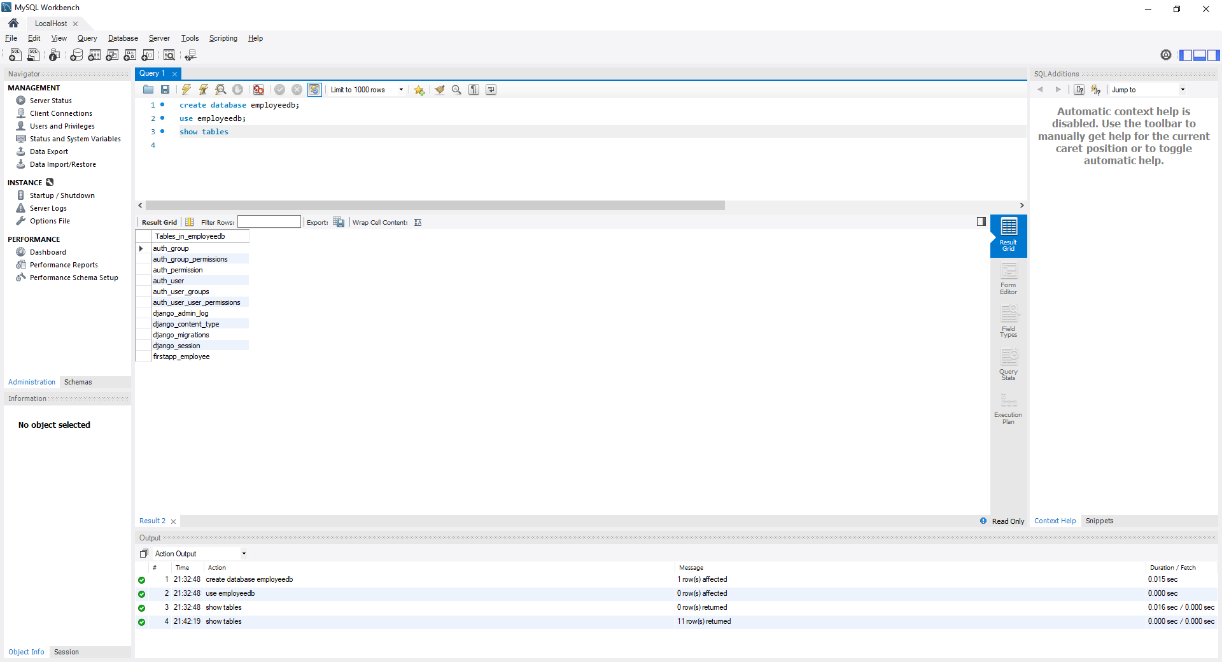Open Server Status in Navigator

51,101
